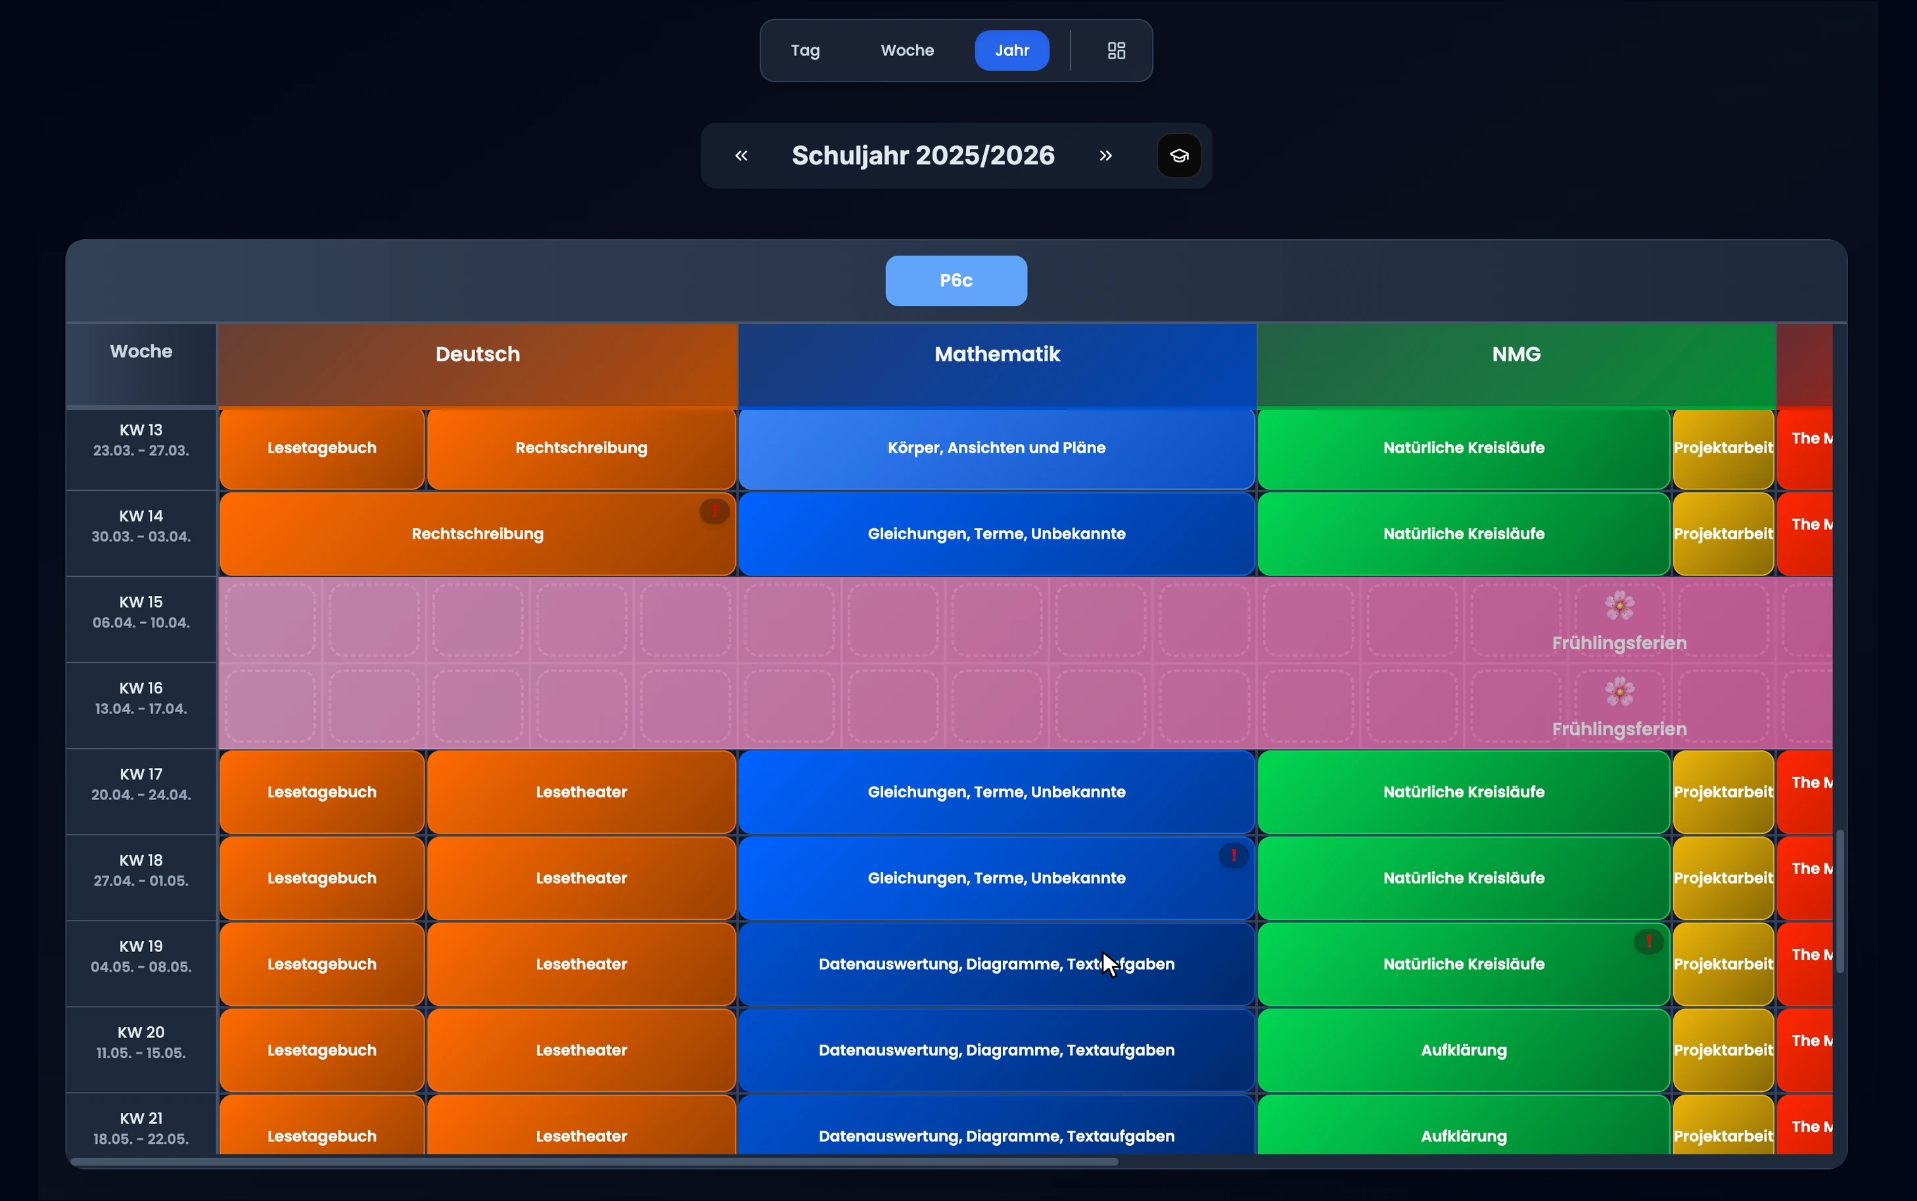Click the graduation cap icon button
The height and width of the screenshot is (1201, 1917).
(x=1179, y=156)
